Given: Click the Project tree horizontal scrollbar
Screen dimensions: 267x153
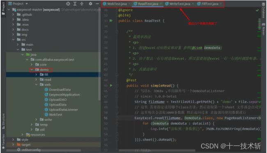Looking at the screenshot, I should 44,151.
